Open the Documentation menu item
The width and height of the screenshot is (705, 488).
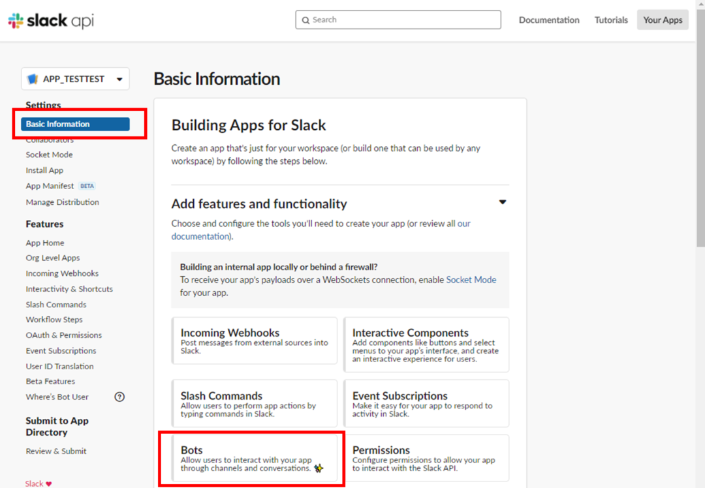pyautogui.click(x=549, y=20)
